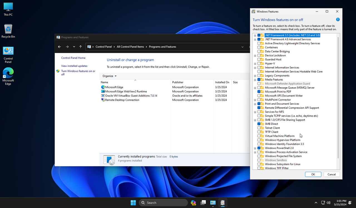Toggle .NET Framework 3.5 checkbox
The image size is (356, 208).
pyautogui.click(x=259, y=35)
